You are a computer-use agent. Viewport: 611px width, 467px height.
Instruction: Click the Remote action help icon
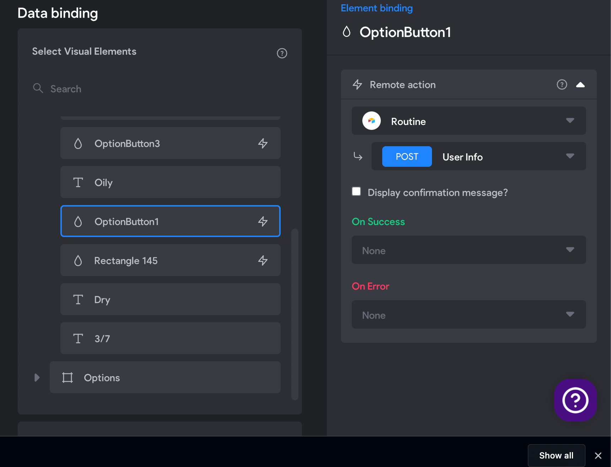[x=562, y=84]
